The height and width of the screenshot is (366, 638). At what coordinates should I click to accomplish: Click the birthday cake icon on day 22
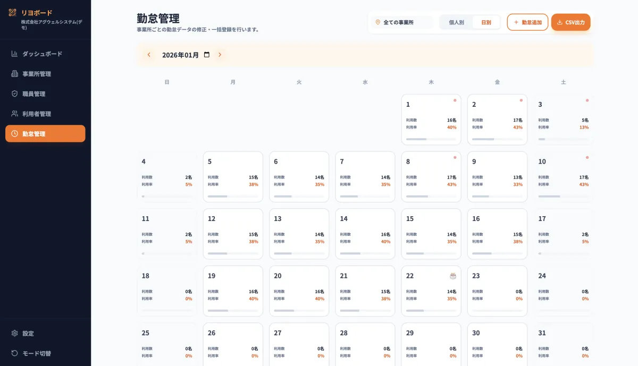[453, 276]
